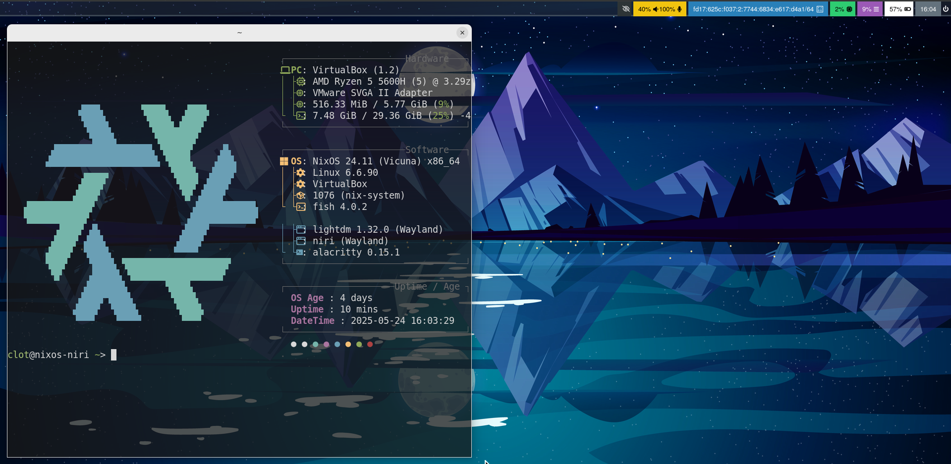
Task: Click the gear icon on the VirtualBox software row
Action: [301, 184]
